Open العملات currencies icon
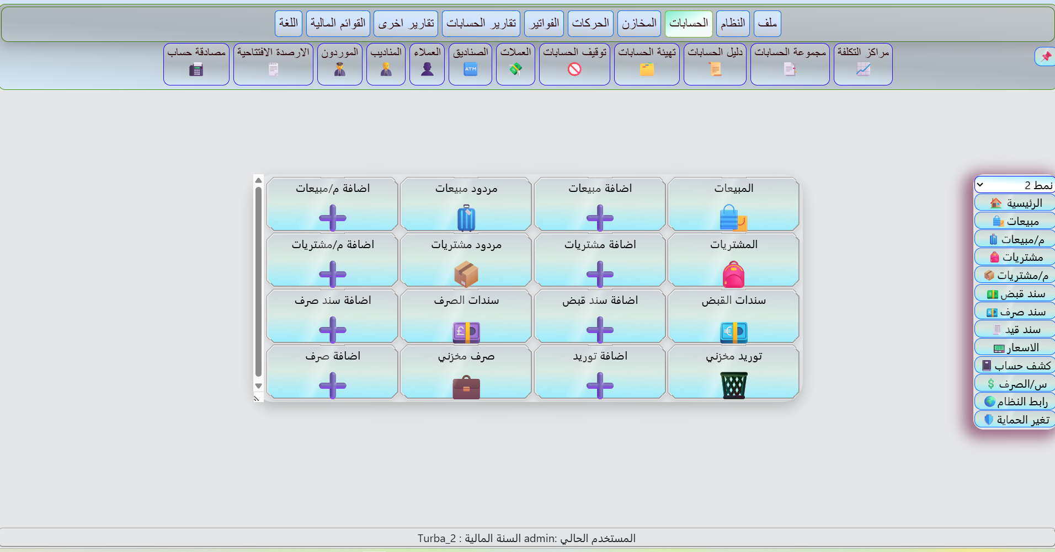This screenshot has width=1055, height=552. (515, 65)
